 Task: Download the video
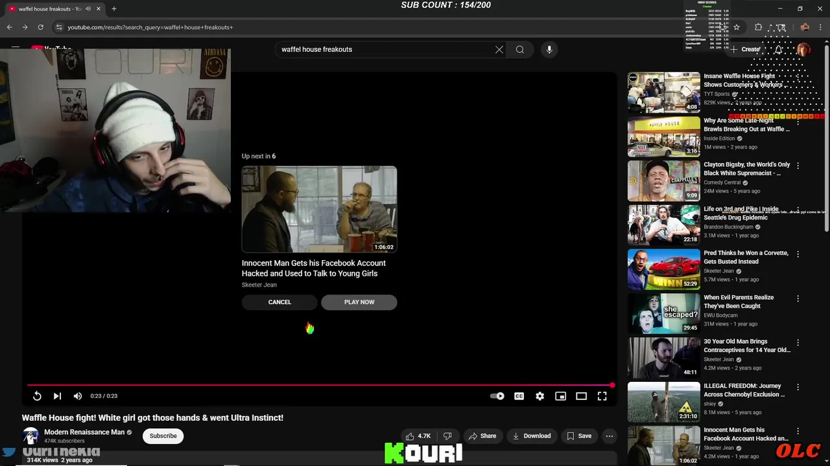[x=532, y=436]
